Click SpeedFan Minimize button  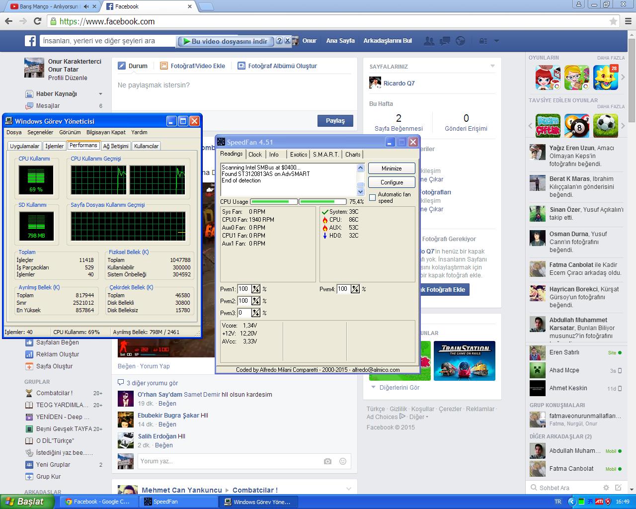coord(392,169)
